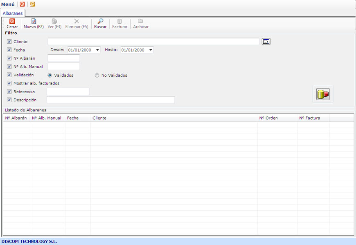356x245 pixels.
Task: Click the orange key icon beside Menú
Action: (32, 4)
